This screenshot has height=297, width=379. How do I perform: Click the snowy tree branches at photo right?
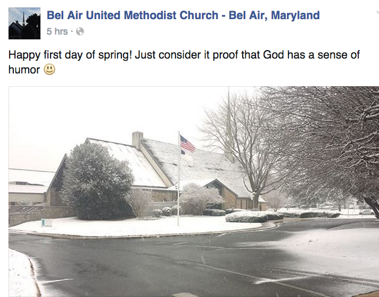[x=330, y=138]
